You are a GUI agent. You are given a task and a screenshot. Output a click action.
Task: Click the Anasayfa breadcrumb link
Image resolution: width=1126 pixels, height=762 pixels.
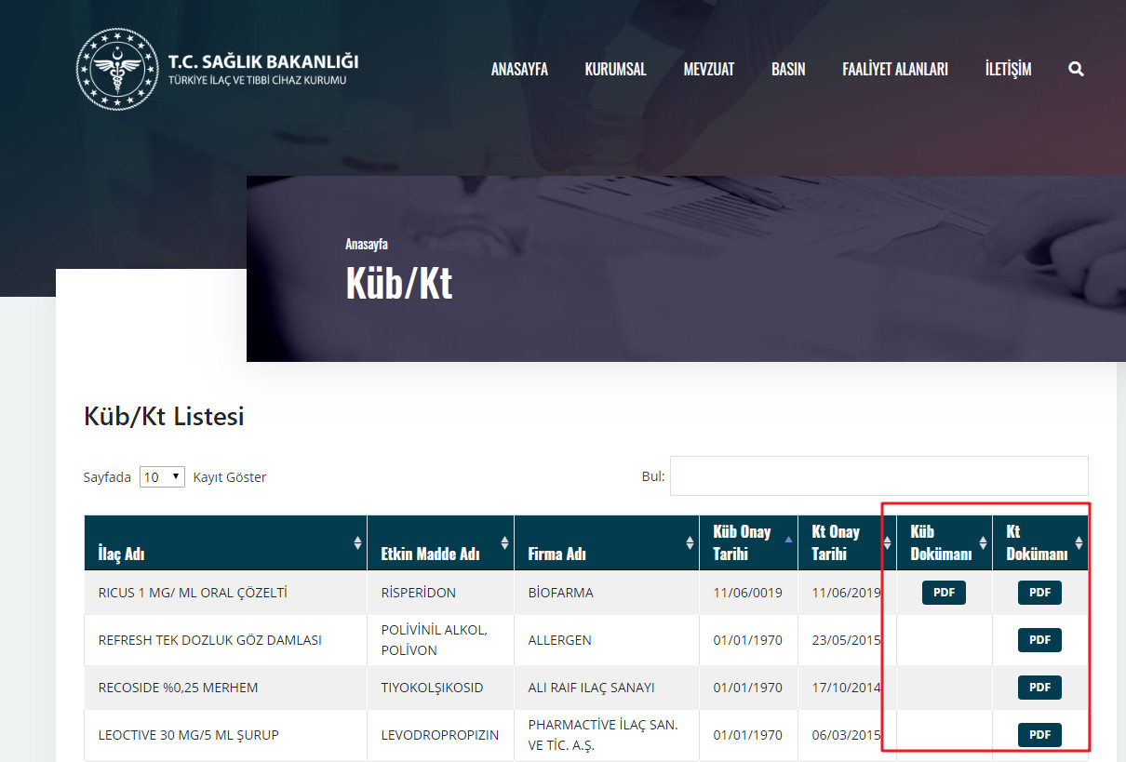pyautogui.click(x=367, y=245)
